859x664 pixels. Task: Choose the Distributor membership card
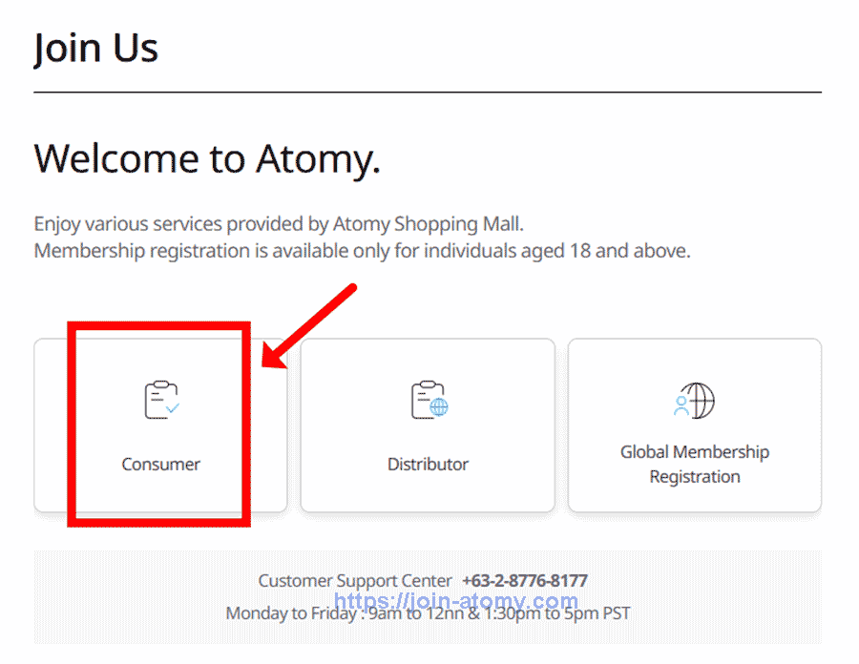[x=428, y=426]
